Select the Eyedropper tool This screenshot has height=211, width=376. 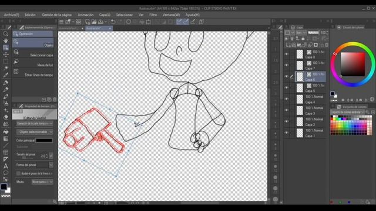point(6,75)
